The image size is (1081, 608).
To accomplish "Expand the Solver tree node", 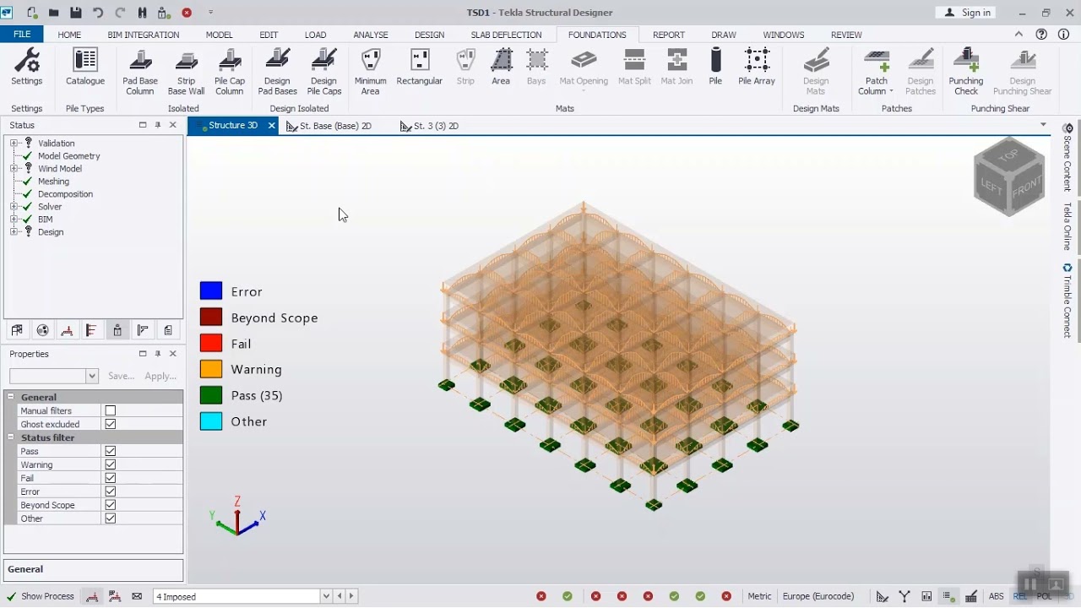I will click(x=14, y=207).
